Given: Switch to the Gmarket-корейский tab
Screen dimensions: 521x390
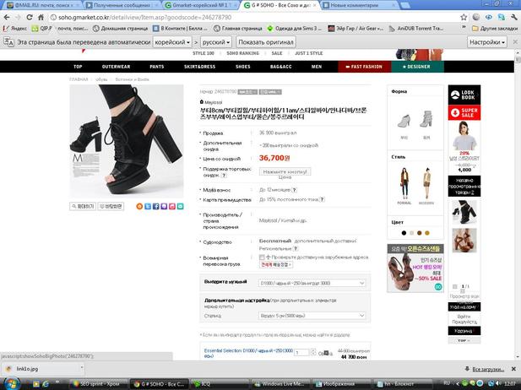Looking at the screenshot, I should click(x=200, y=5).
